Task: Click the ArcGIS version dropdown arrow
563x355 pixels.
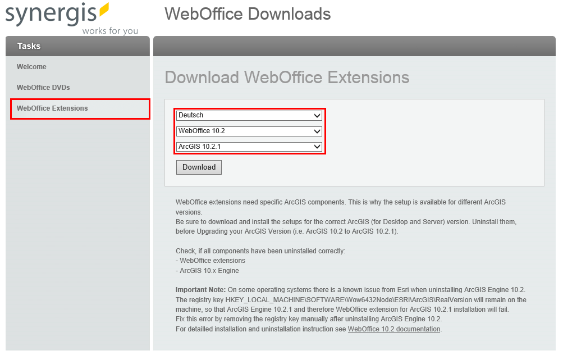Action: 318,147
